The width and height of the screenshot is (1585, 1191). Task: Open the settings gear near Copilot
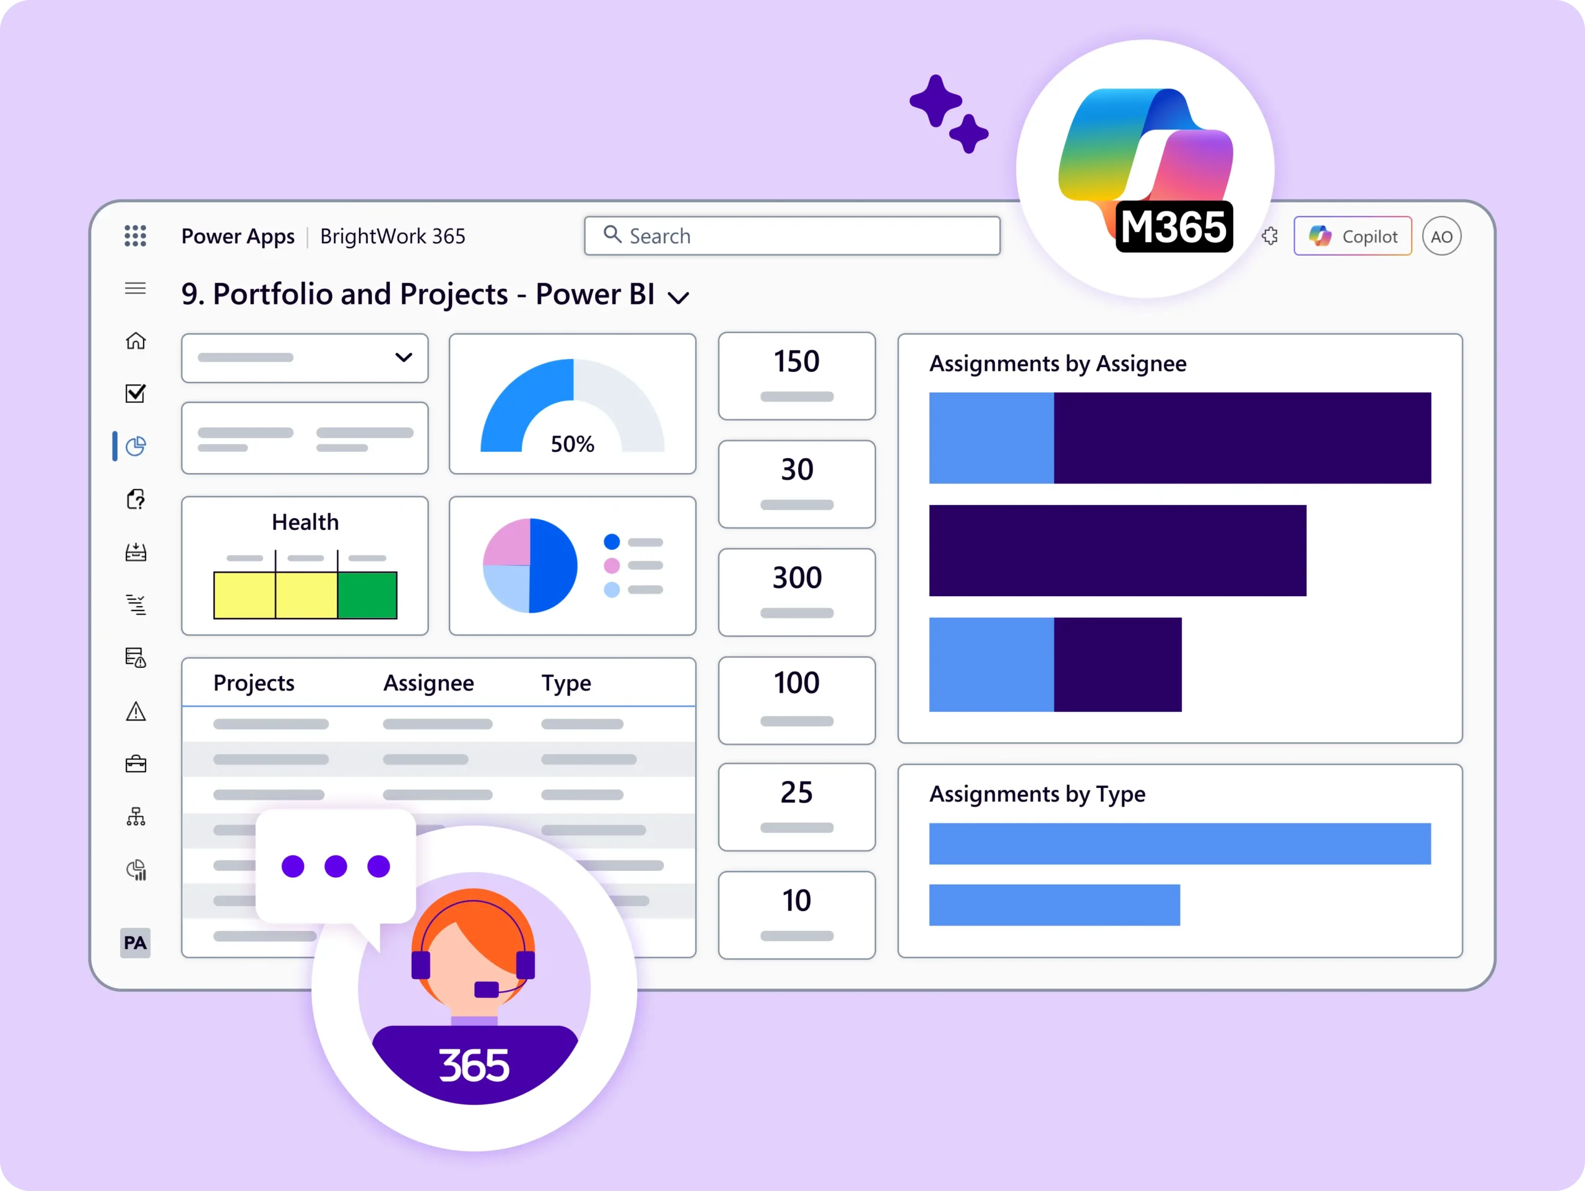1270,236
